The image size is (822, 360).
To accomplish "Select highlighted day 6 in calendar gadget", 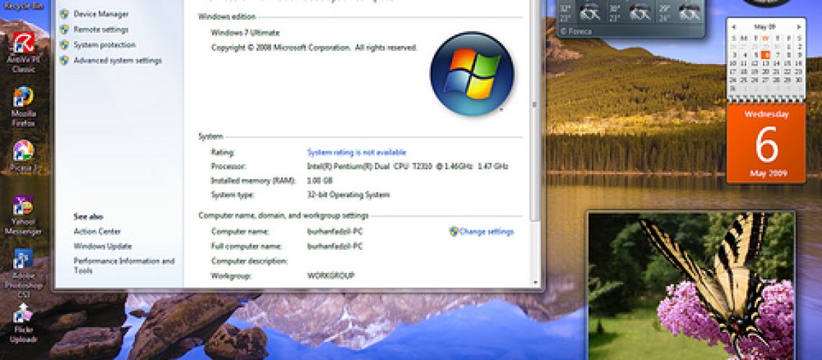I will pos(766,55).
